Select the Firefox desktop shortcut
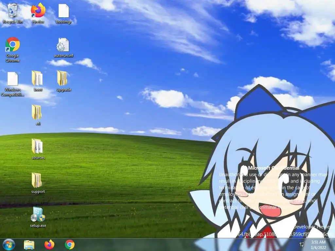The image size is (335, 251). pyautogui.click(x=38, y=13)
